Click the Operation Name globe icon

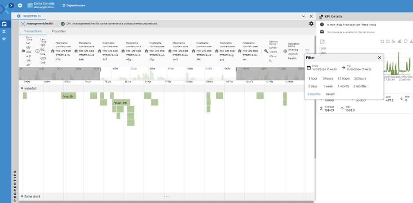285,51
